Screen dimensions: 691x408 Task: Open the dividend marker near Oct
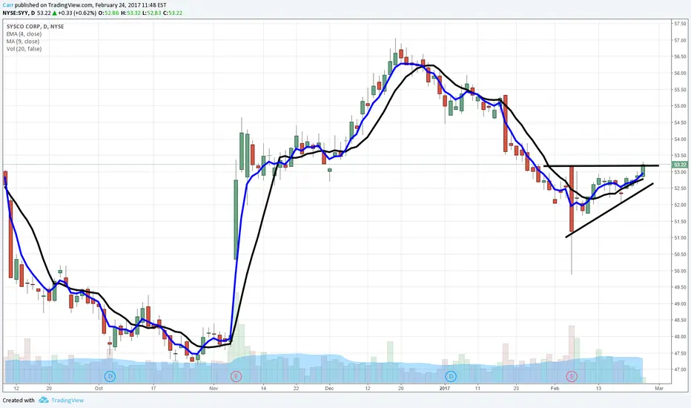coord(110,376)
